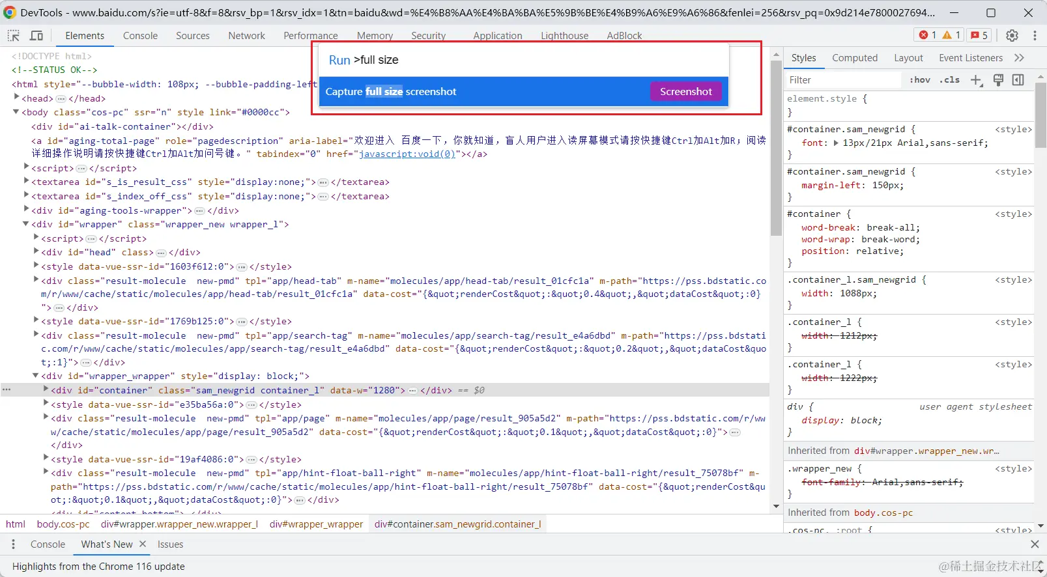Open the Application panel tab
Screen dimensions: 1047x577
(x=498, y=36)
